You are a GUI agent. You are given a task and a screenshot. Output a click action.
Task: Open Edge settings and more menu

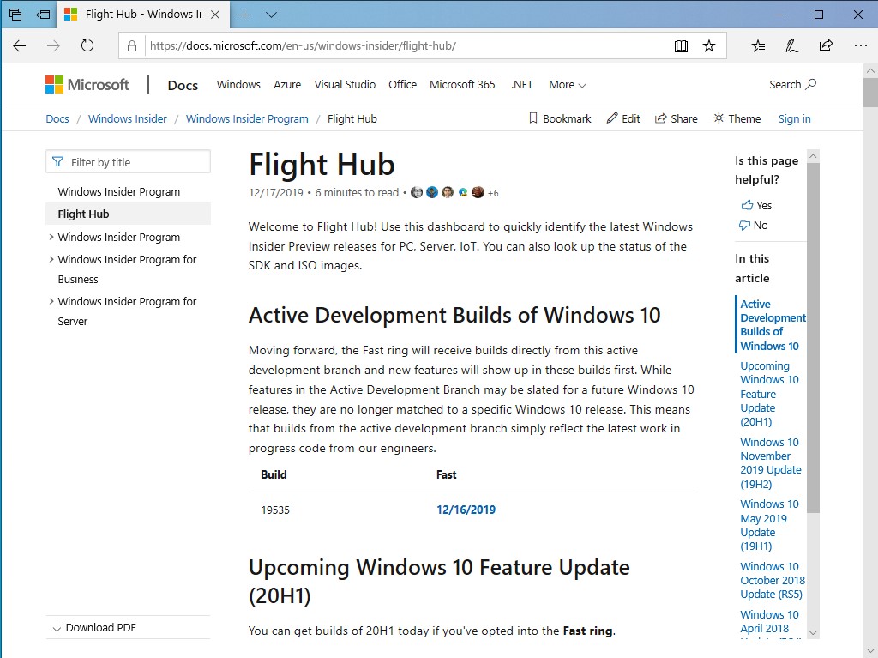click(x=860, y=45)
